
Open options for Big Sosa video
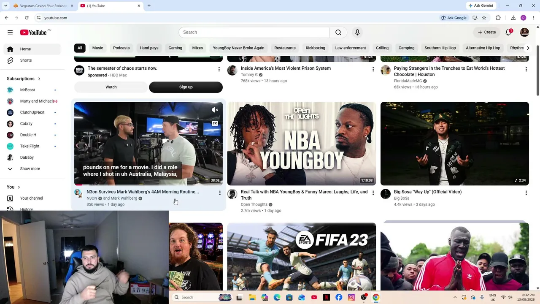(526, 193)
